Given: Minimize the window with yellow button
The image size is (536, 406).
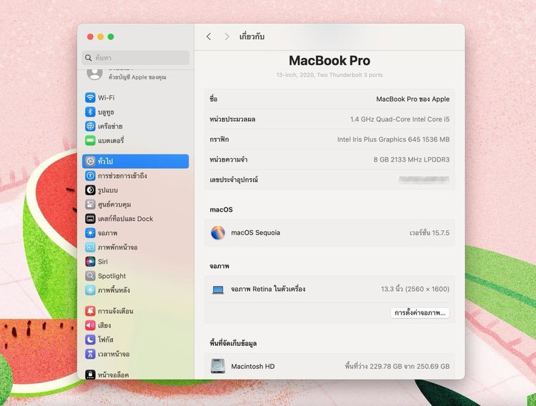Looking at the screenshot, I should click(x=101, y=36).
